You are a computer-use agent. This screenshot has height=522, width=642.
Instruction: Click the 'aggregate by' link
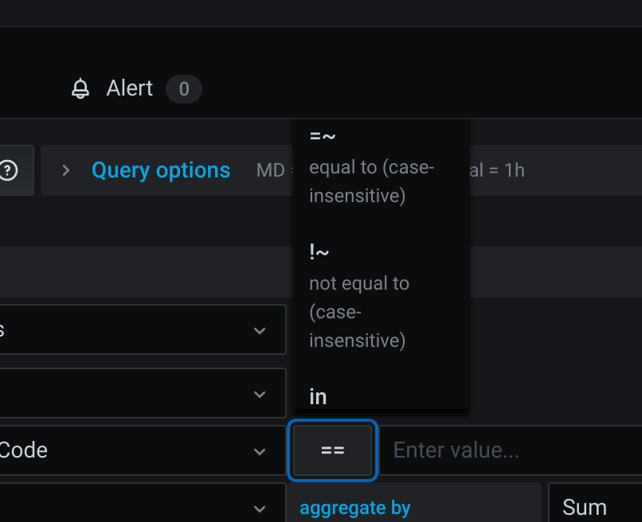pos(355,508)
